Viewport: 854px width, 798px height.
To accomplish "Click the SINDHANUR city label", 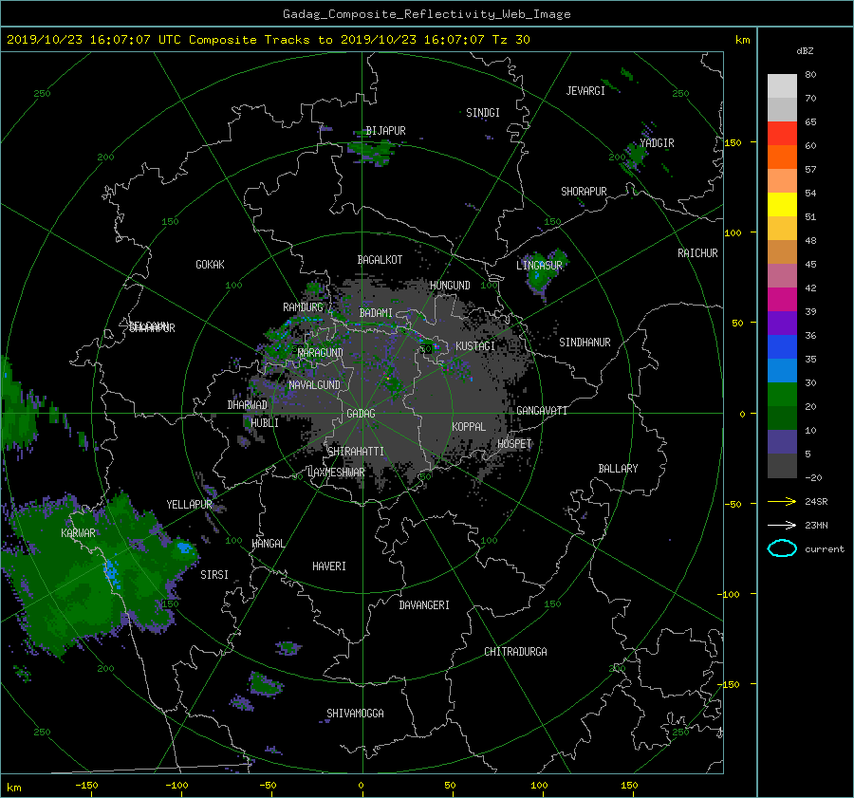I will click(585, 343).
